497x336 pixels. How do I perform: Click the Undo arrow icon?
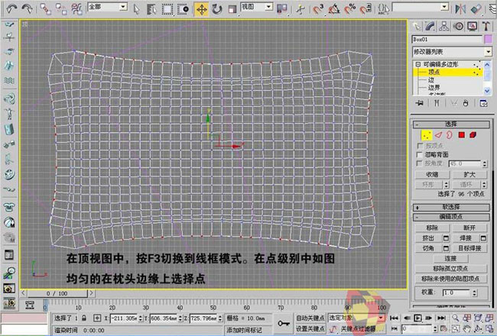11,8
